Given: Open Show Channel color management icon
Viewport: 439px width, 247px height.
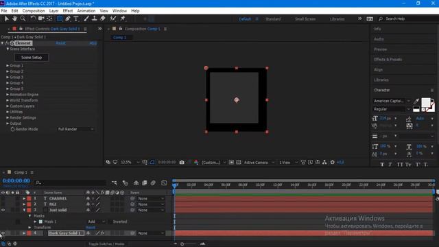Looking at the screenshot, I should pos(196,163).
